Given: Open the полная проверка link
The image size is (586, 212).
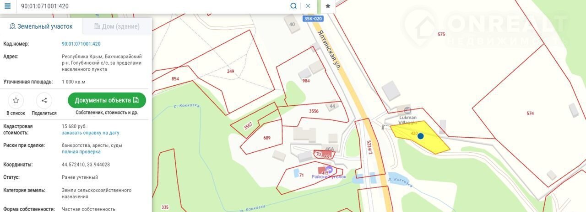Looking at the screenshot, I should [x=81, y=152].
